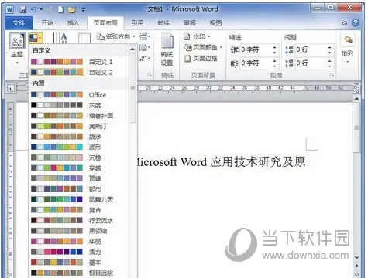This screenshot has height=278, width=368.
Task: Choose the 行云流水 color scheme
Action: point(78,221)
